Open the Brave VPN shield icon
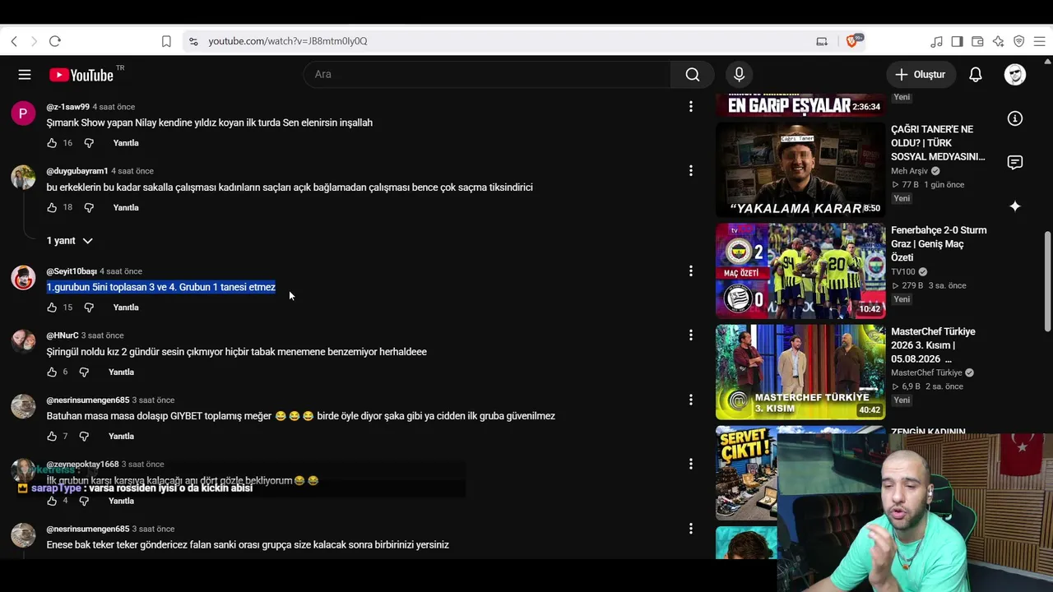Viewport: 1053px width, 592px height. (1018, 41)
